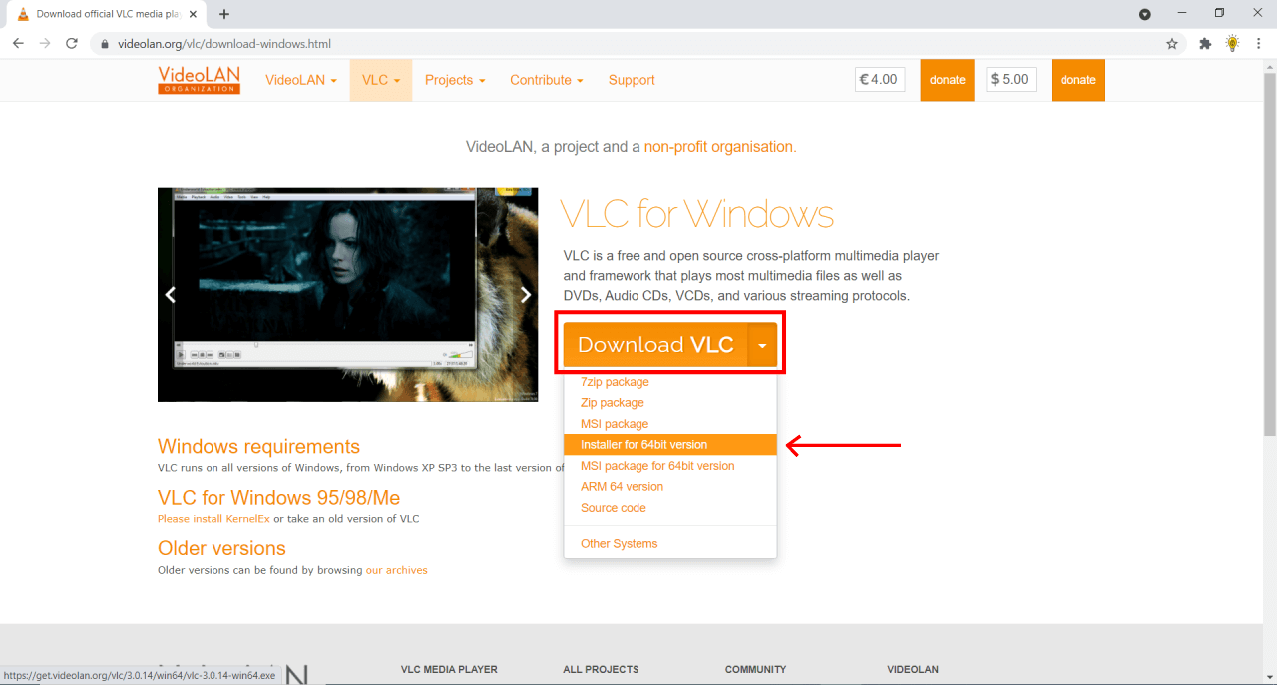The height and width of the screenshot is (685, 1277).
Task: Expand the Contribute menu
Action: click(547, 80)
